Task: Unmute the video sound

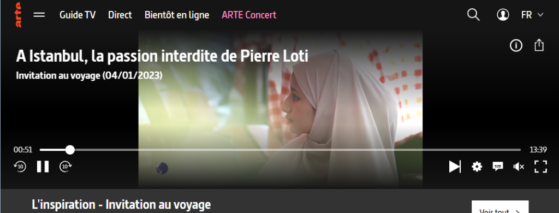Action: [519, 167]
